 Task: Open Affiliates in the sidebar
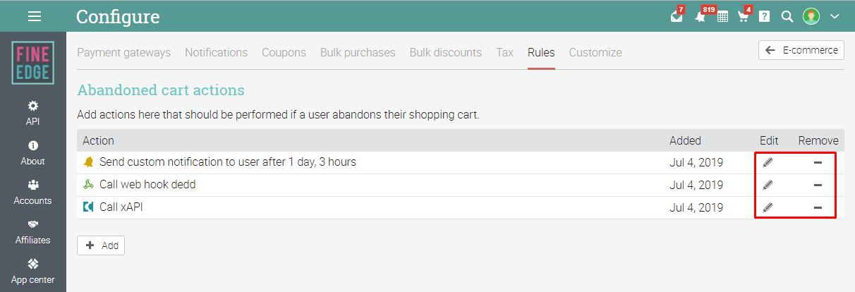coord(33,232)
